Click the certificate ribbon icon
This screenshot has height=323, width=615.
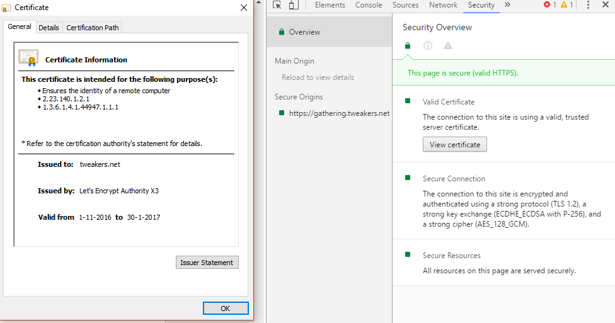(x=28, y=58)
